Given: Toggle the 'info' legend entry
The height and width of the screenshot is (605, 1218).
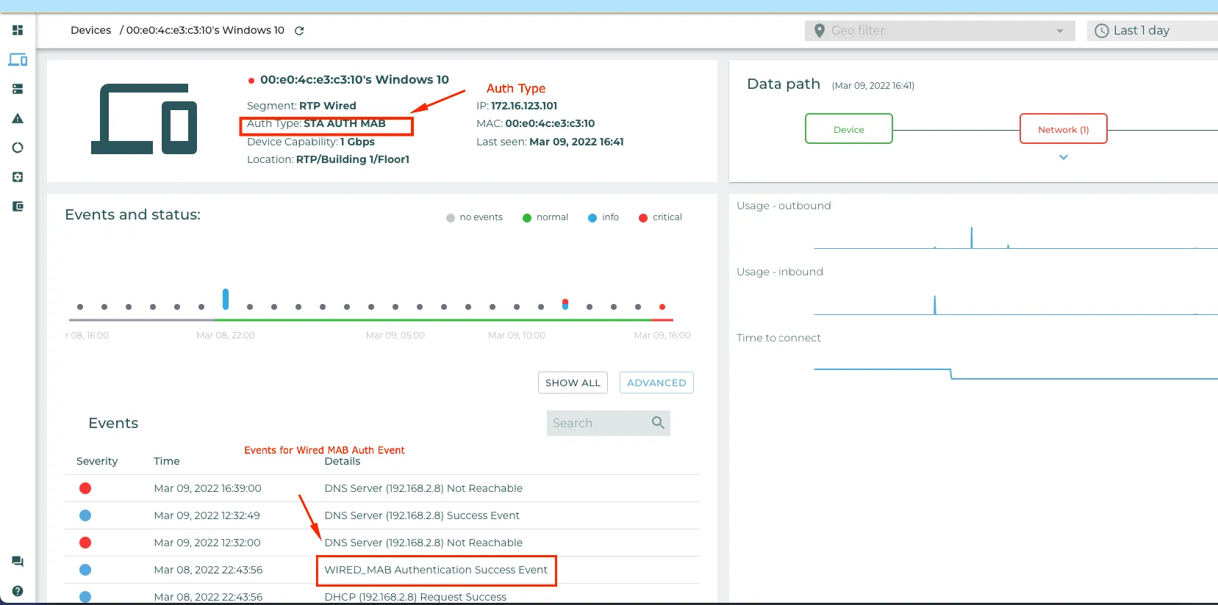Looking at the screenshot, I should pos(603,217).
